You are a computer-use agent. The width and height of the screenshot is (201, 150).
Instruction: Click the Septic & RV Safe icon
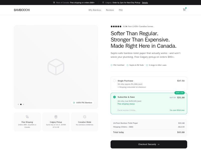click(128, 65)
